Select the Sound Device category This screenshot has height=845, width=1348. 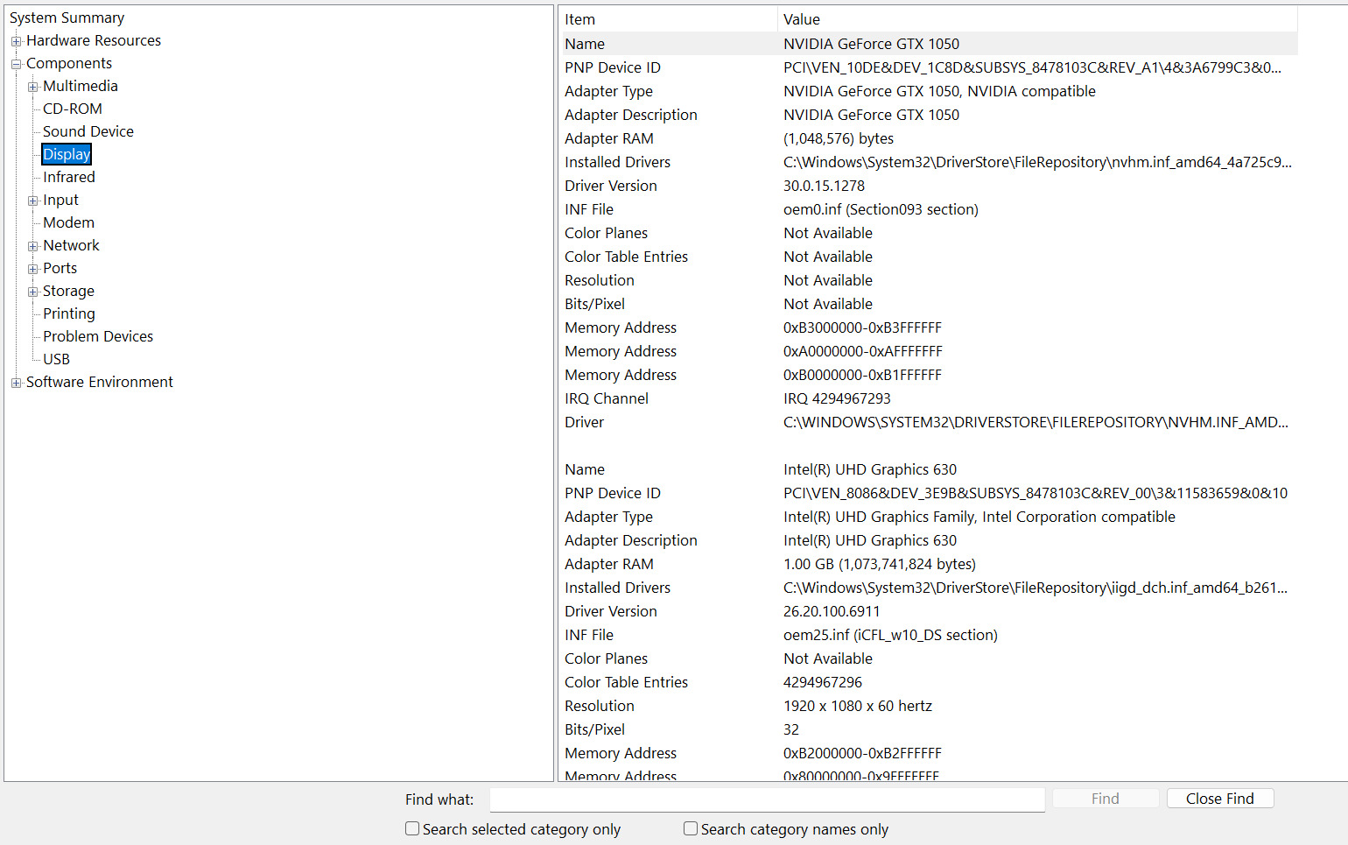[x=88, y=131]
